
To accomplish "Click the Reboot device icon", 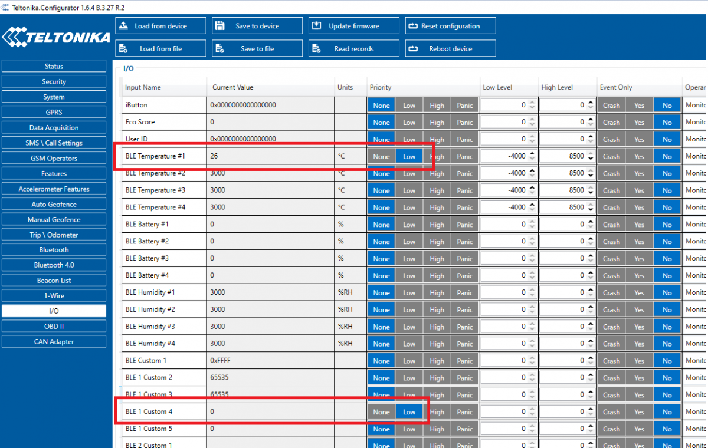I will click(x=413, y=49).
